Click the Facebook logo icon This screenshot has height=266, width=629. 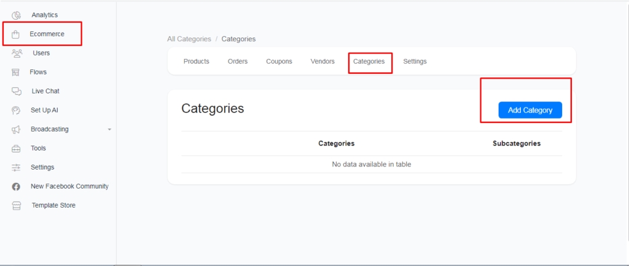coord(17,187)
